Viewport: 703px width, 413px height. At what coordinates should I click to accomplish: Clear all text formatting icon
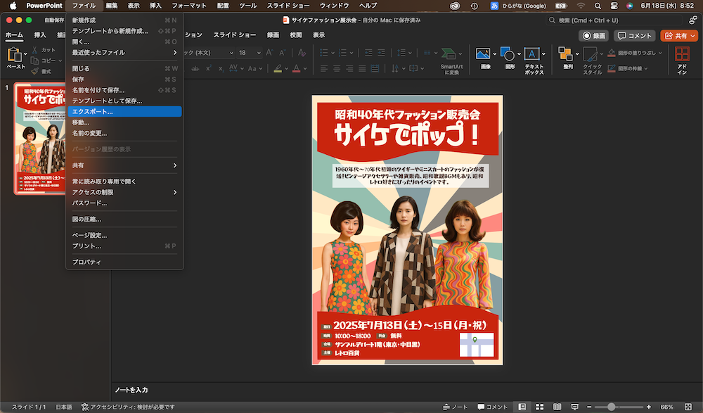point(302,53)
